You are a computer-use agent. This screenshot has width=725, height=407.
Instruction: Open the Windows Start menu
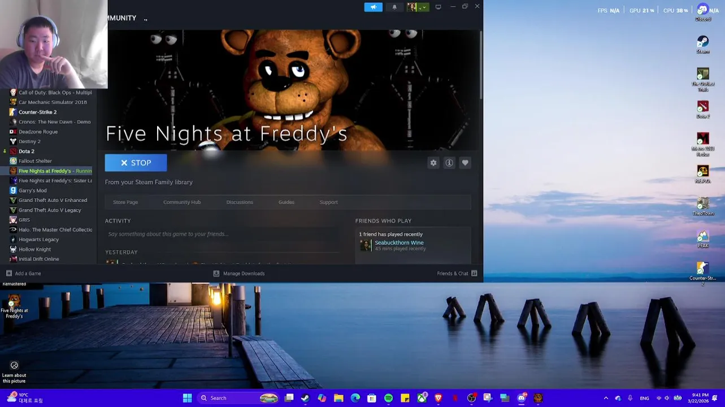tap(187, 398)
